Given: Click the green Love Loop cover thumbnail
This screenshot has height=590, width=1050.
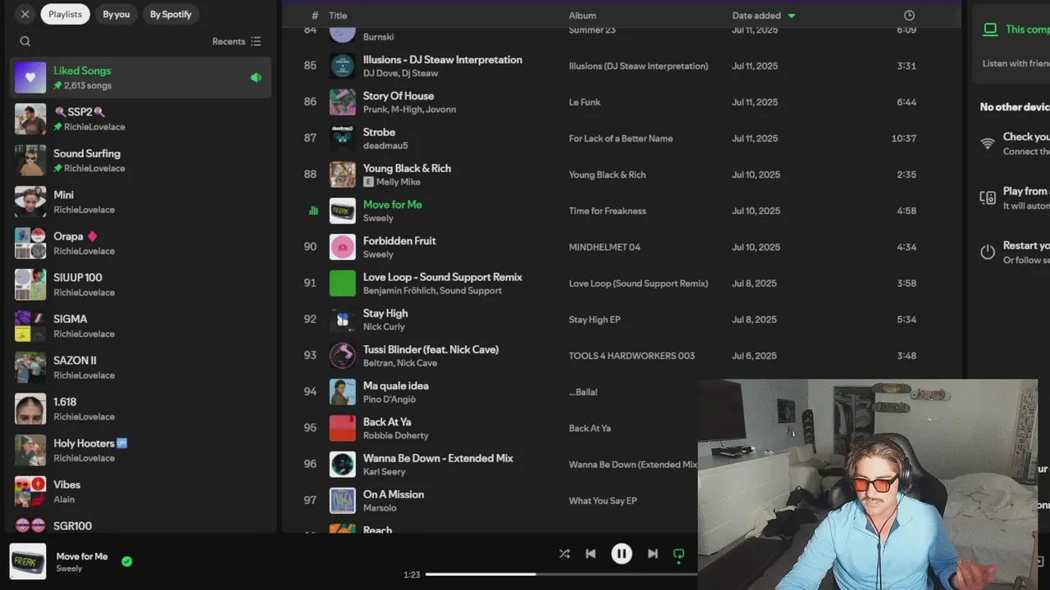Looking at the screenshot, I should pos(343,284).
